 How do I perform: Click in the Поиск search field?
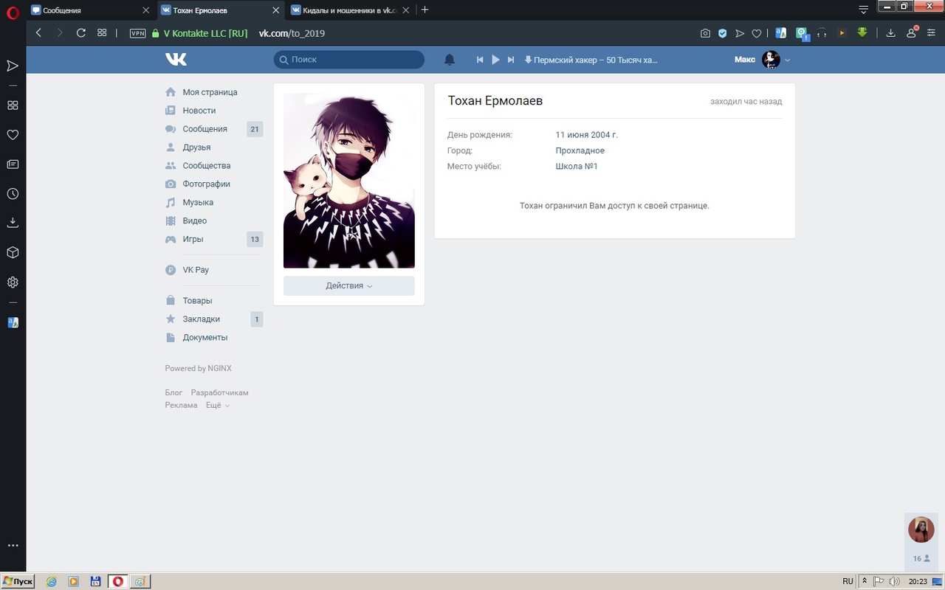click(x=354, y=60)
